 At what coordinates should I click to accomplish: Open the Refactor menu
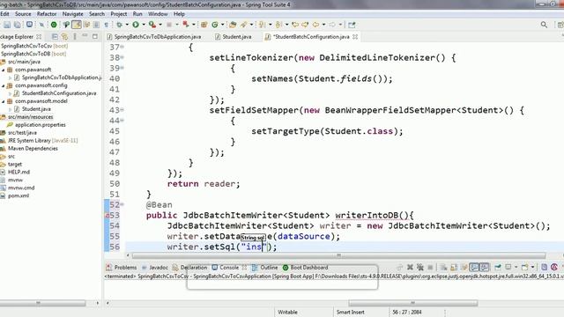click(x=47, y=14)
